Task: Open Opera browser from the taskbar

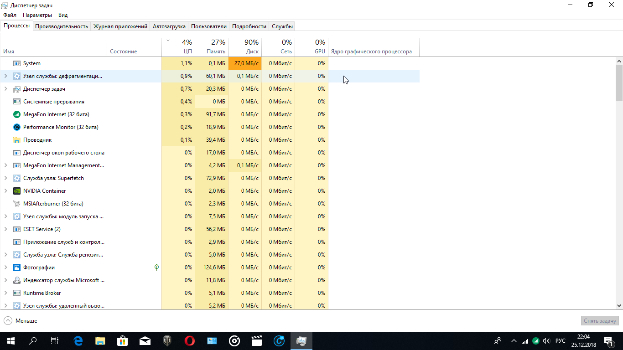Action: point(190,340)
